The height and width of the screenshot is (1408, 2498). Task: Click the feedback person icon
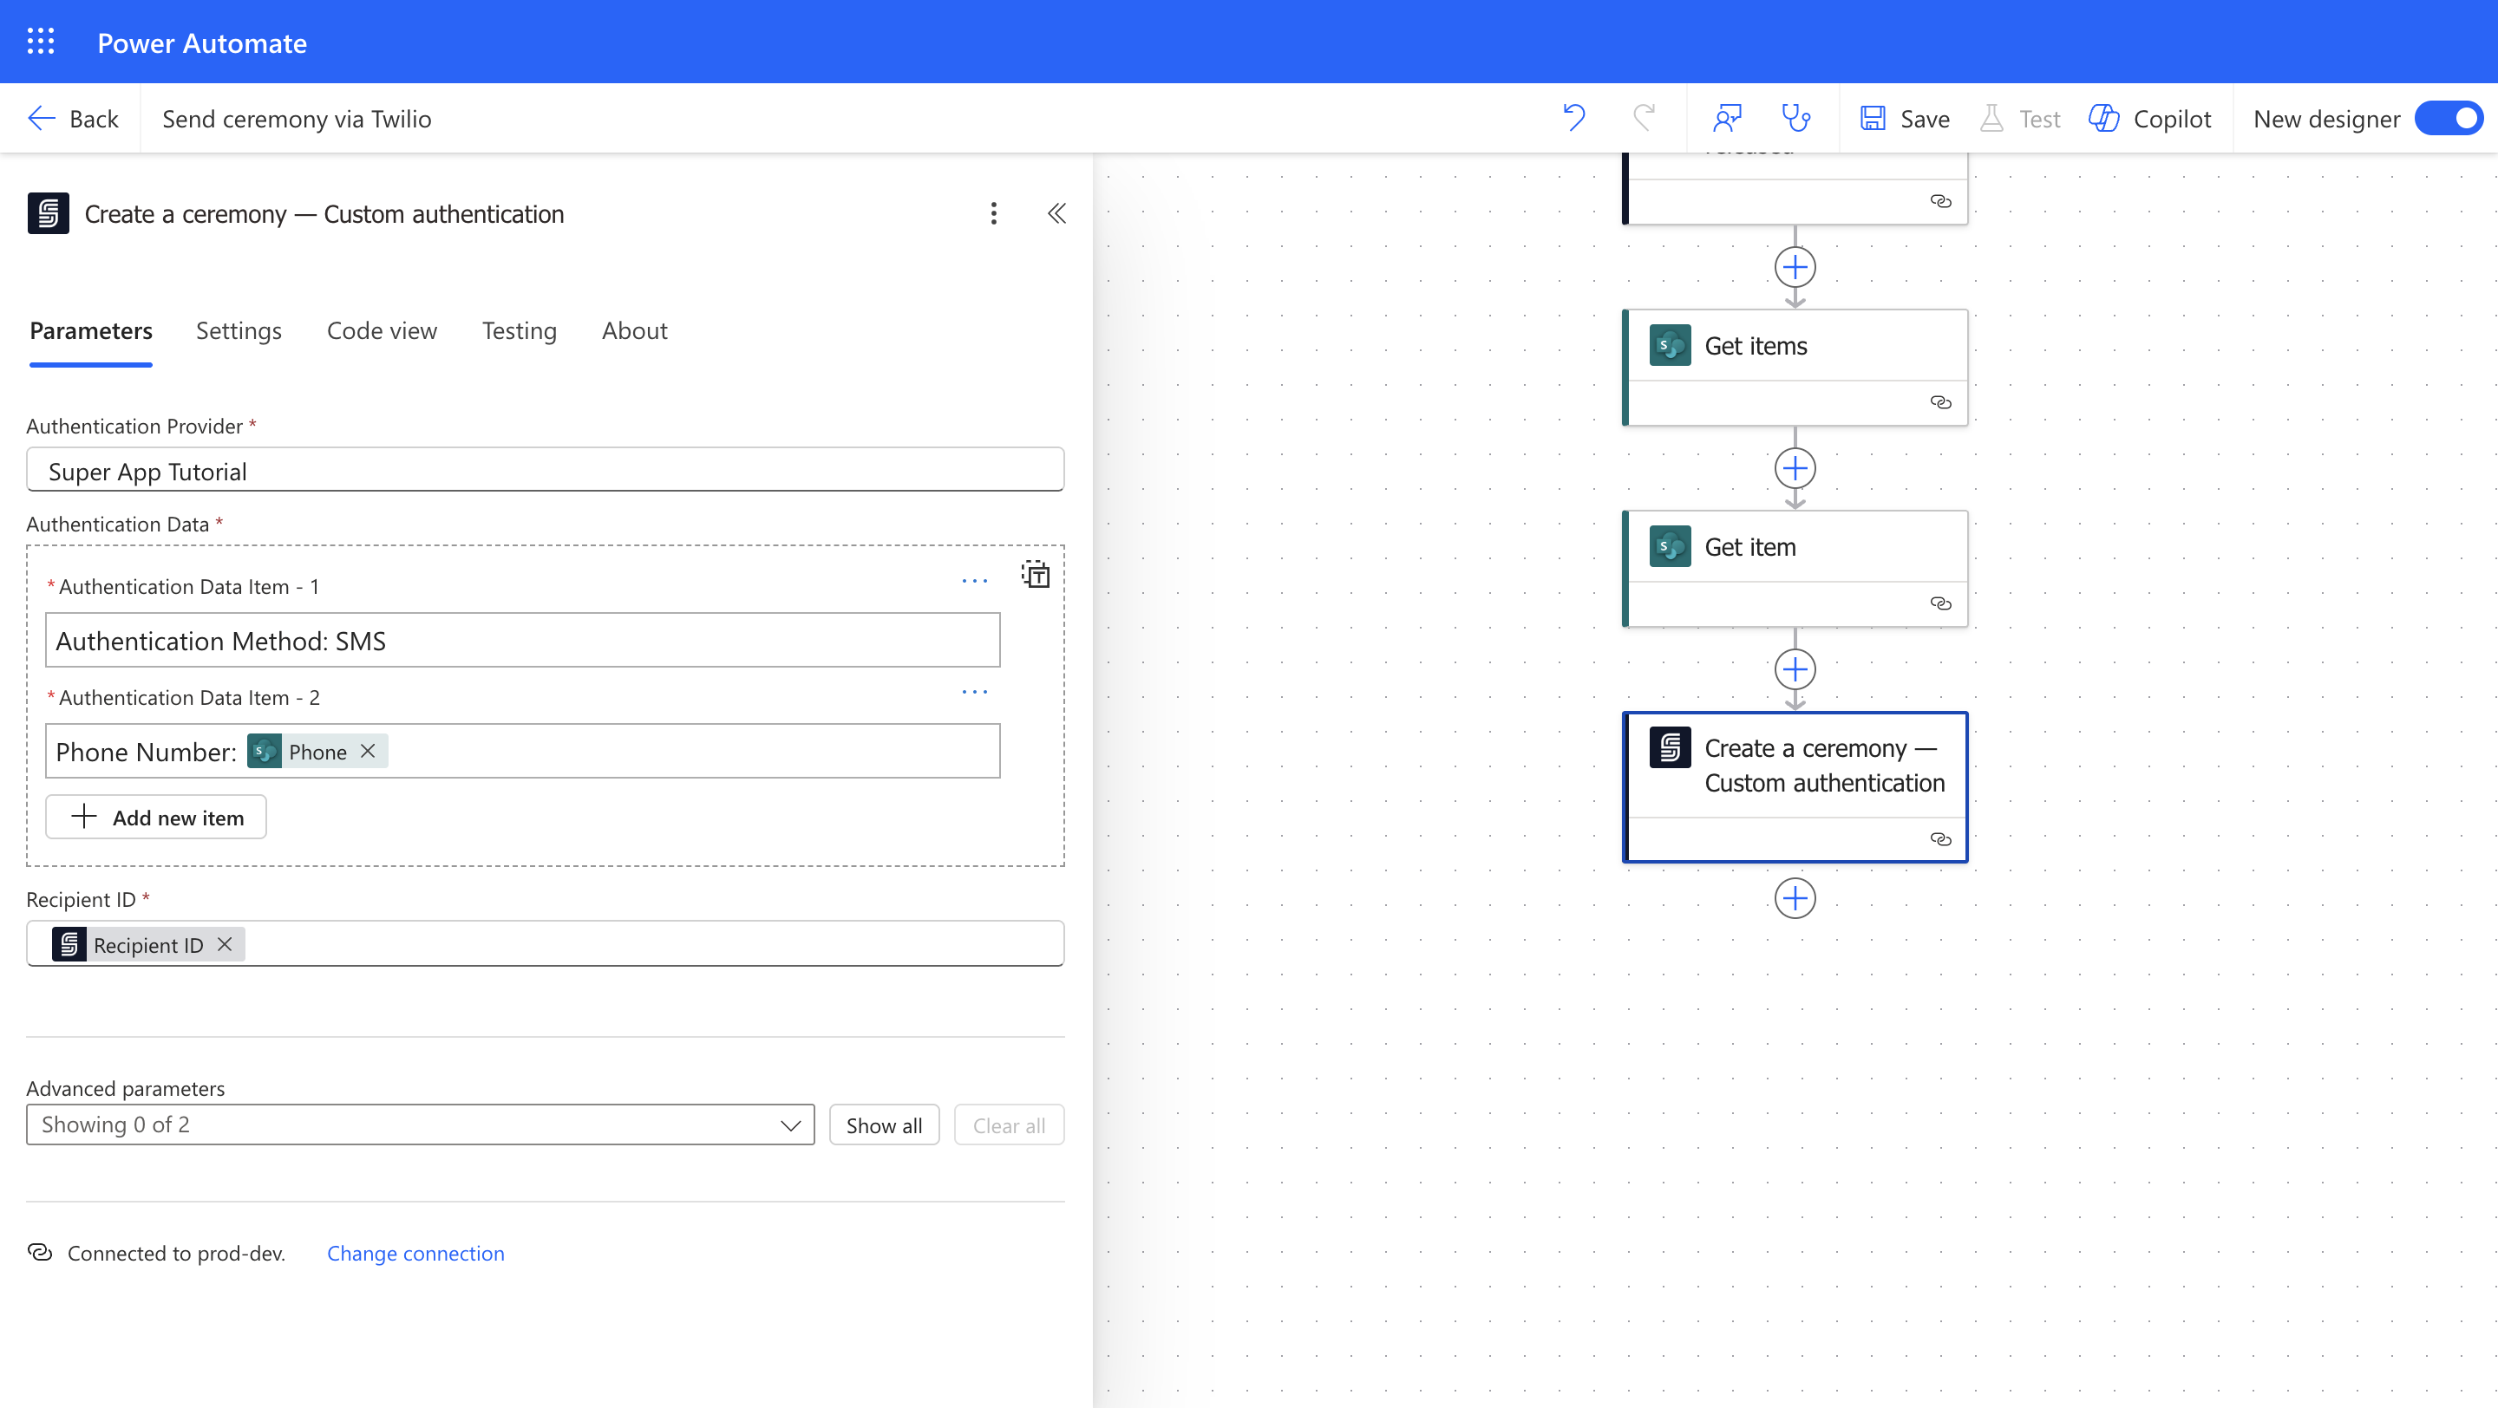pyautogui.click(x=1727, y=118)
